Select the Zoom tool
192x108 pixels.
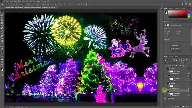2,62
